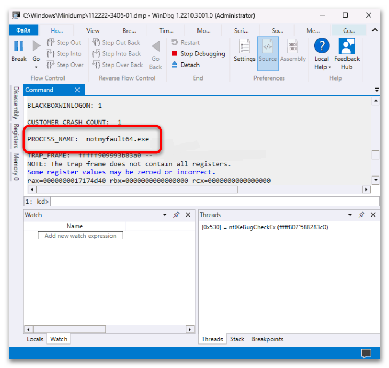Switch to the Locals tab

(x=35, y=339)
